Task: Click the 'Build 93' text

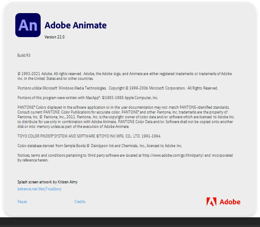Action: click(24, 55)
